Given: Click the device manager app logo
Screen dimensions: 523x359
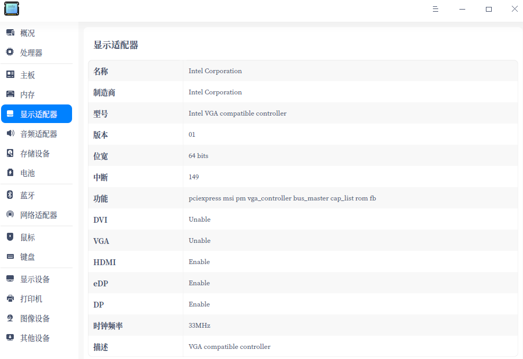Looking at the screenshot, I should click(12, 8).
